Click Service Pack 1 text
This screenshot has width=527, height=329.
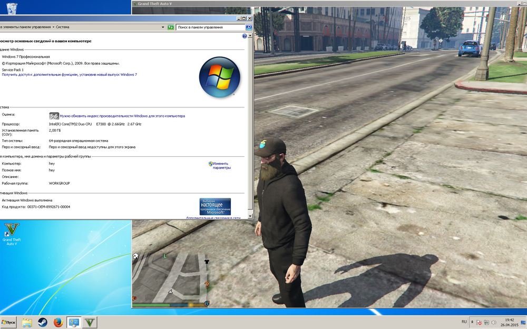coord(13,70)
